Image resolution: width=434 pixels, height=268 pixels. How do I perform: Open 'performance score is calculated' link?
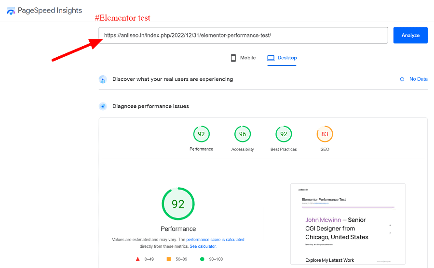click(215, 240)
